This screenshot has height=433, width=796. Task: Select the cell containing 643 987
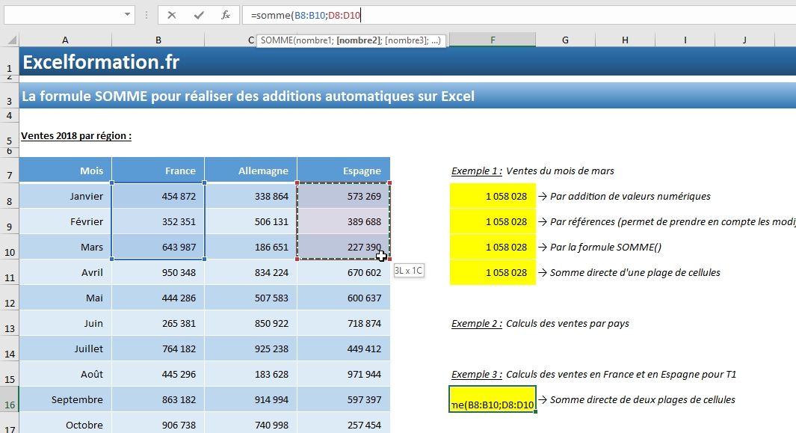point(158,247)
